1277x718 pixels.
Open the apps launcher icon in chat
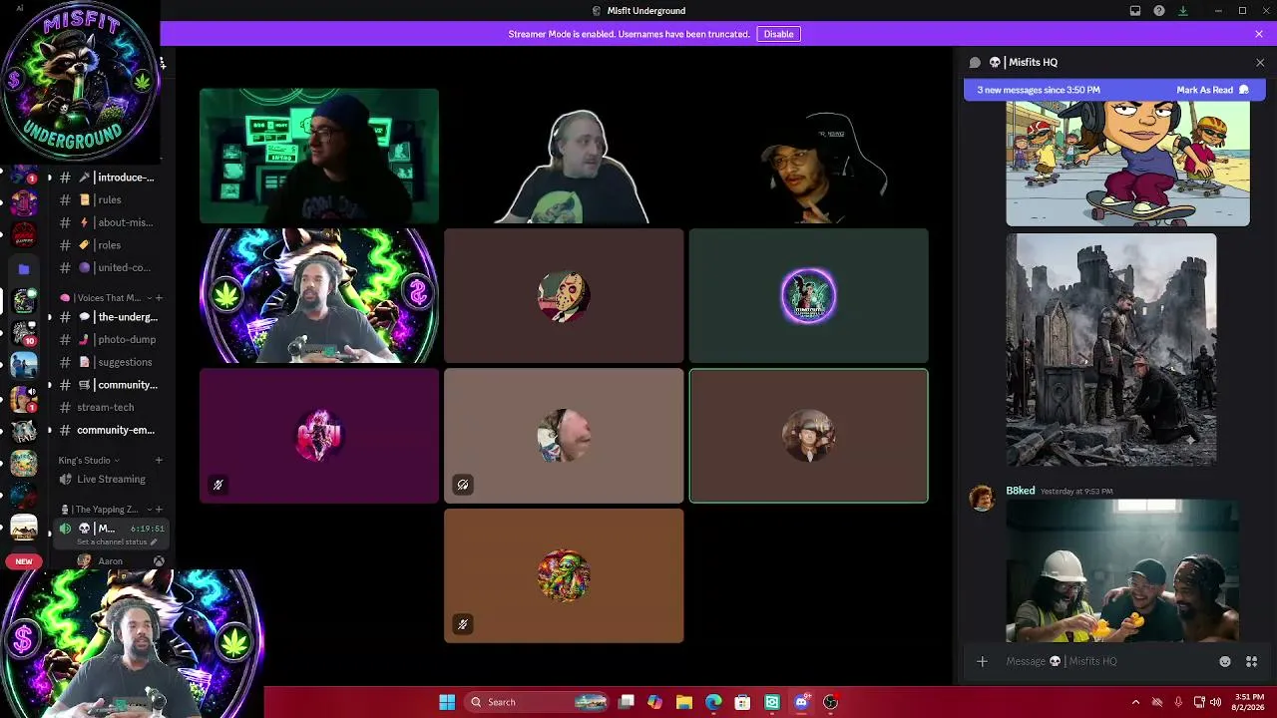coord(1252,661)
